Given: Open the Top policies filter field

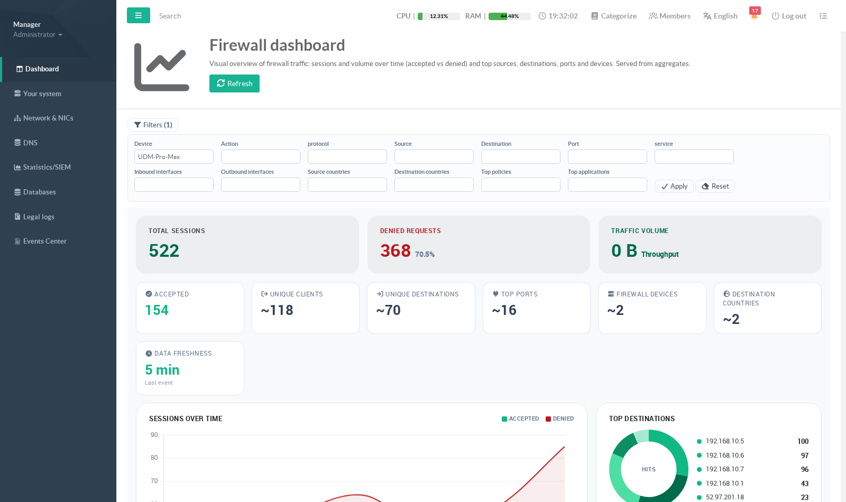Looking at the screenshot, I should click(521, 185).
